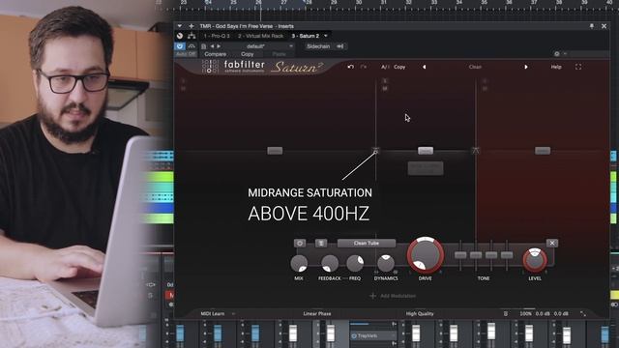Copy A to B in Saturn header
Image resolution: width=619 pixels, height=348 pixels.
click(399, 67)
